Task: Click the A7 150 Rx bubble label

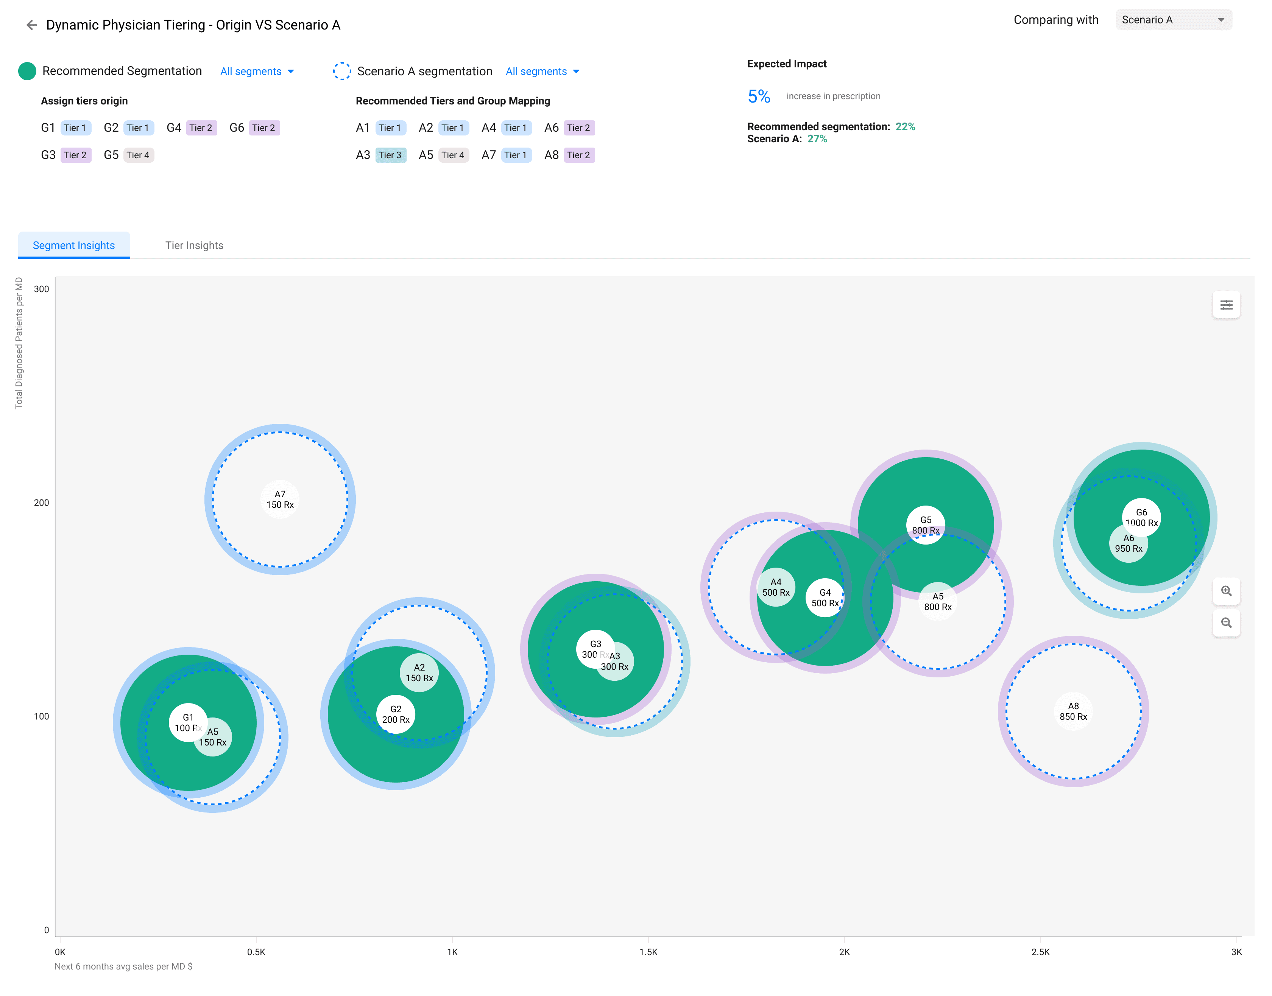Action: pyautogui.click(x=280, y=500)
